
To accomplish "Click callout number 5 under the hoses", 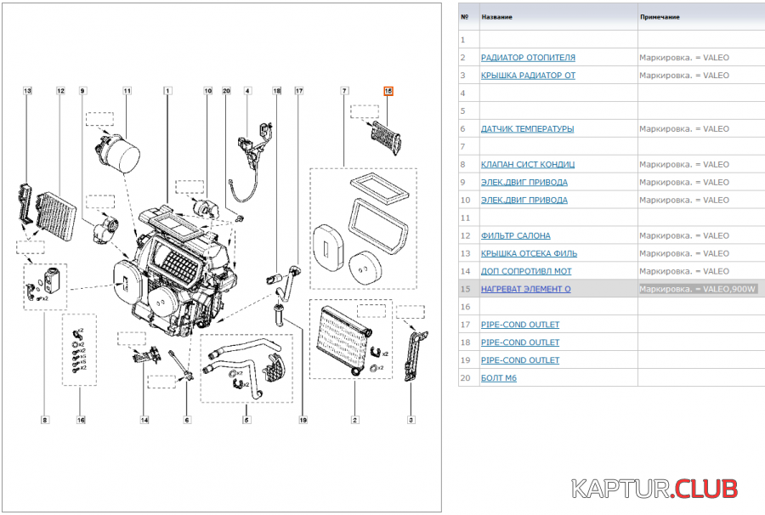I will tap(246, 419).
